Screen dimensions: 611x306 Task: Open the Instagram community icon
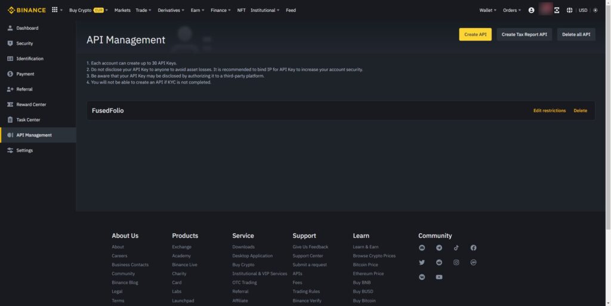(456, 262)
